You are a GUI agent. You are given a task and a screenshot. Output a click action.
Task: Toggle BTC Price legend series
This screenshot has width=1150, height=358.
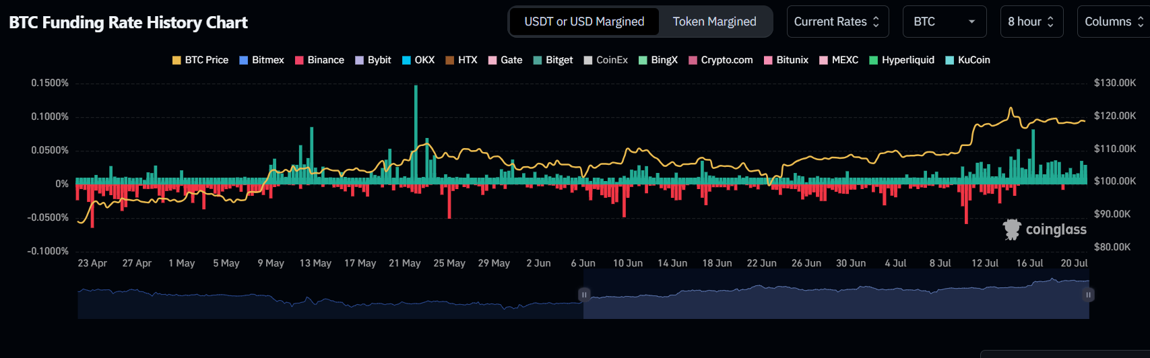pos(200,60)
